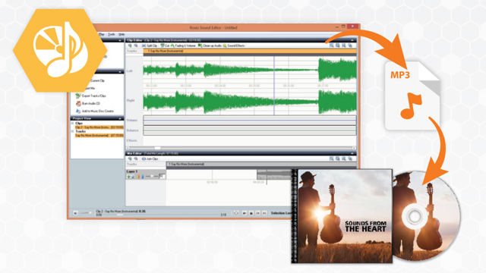Open Fading & Volume tool

tap(183, 45)
